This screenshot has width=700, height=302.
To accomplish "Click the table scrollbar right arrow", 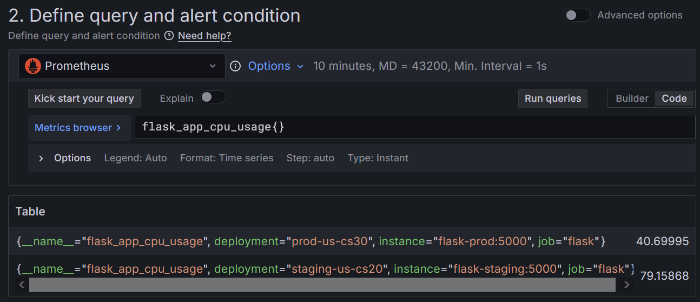I will point(626,285).
